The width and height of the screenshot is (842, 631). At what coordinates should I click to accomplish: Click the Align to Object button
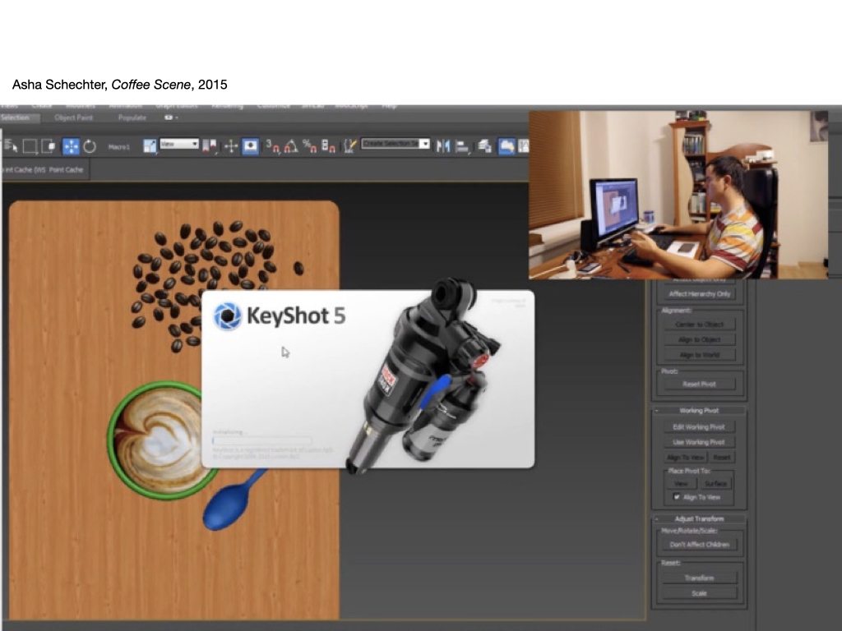click(x=699, y=339)
